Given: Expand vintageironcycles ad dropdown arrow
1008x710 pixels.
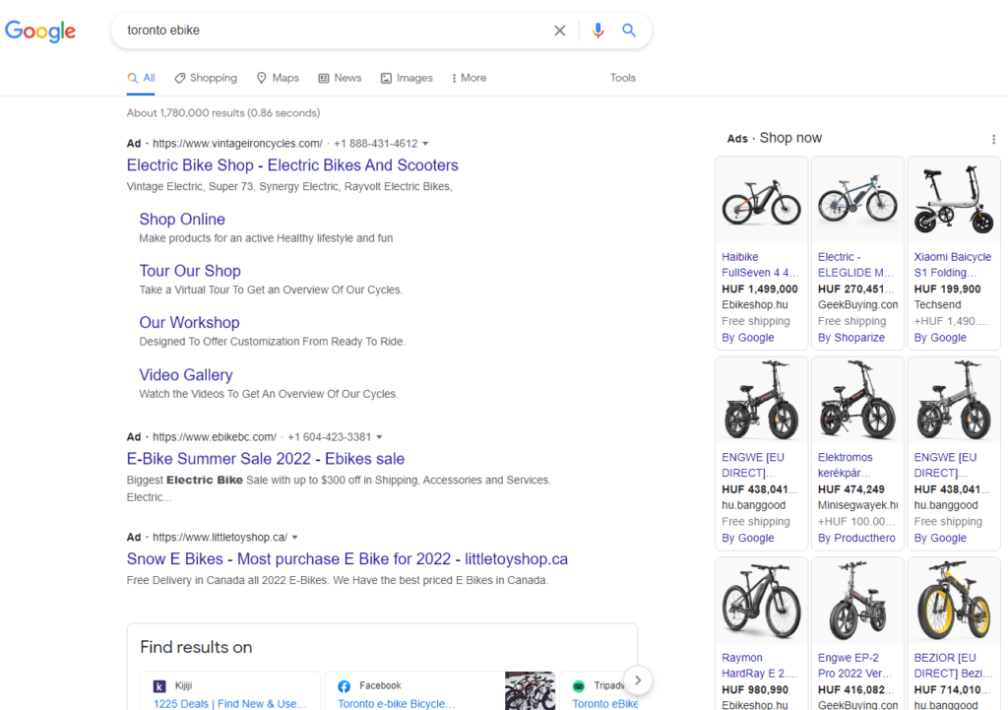Looking at the screenshot, I should 425,144.
